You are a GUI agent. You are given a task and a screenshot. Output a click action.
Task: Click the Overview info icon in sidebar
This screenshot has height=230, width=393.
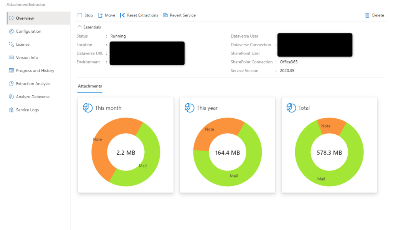tap(11, 18)
